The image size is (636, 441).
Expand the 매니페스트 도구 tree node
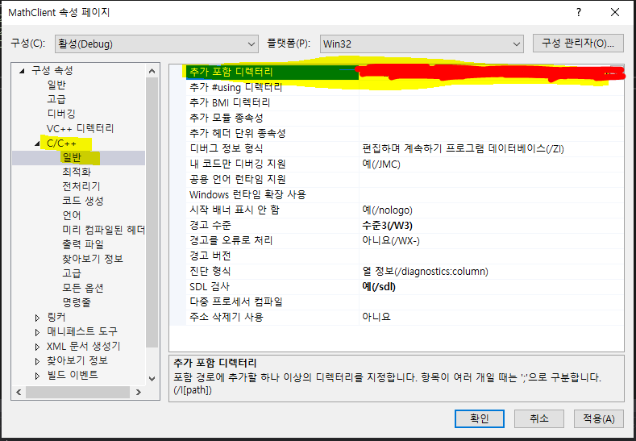(37, 332)
